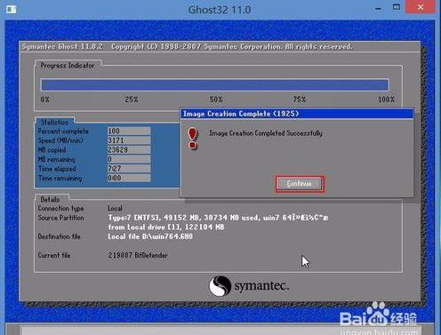441x335 pixels.
Task: Click the Symantec logo icon
Action: click(220, 286)
